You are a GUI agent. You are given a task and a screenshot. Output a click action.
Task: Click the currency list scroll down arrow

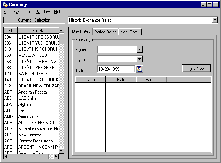pos(61,151)
